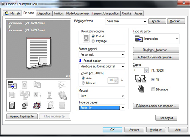Click the zoom percentage field showing 100
The height and width of the screenshot is (137, 190).
point(111,80)
